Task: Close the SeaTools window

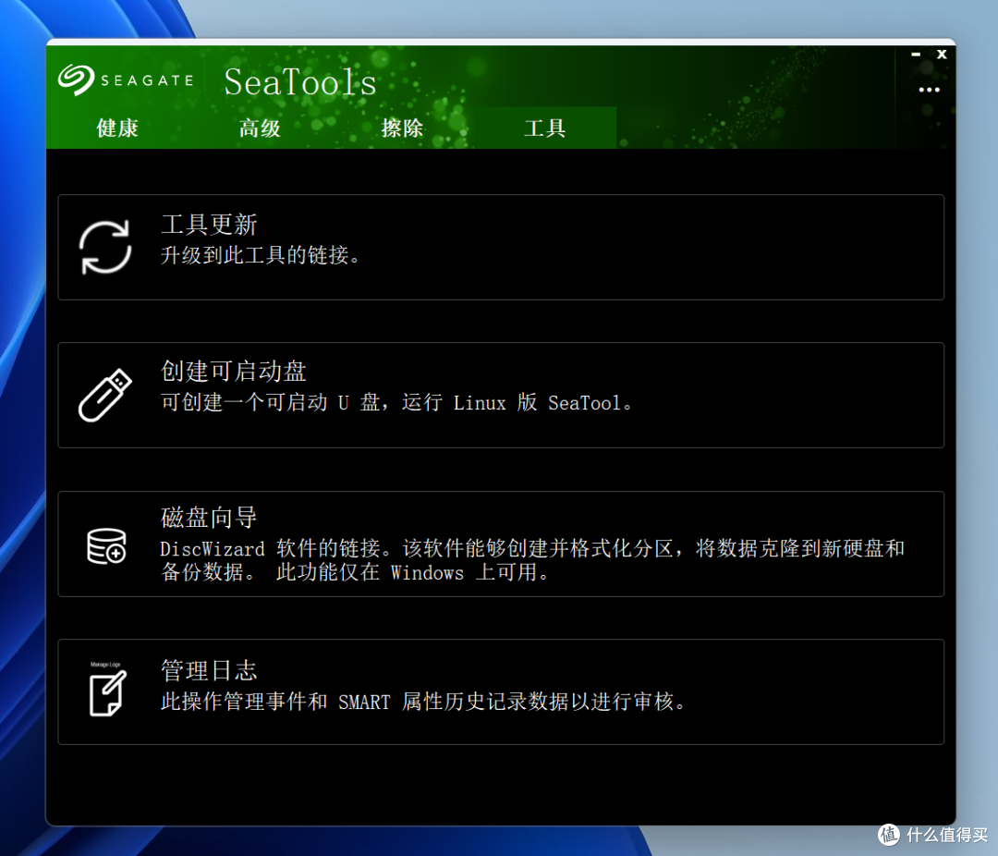Action: (x=942, y=55)
